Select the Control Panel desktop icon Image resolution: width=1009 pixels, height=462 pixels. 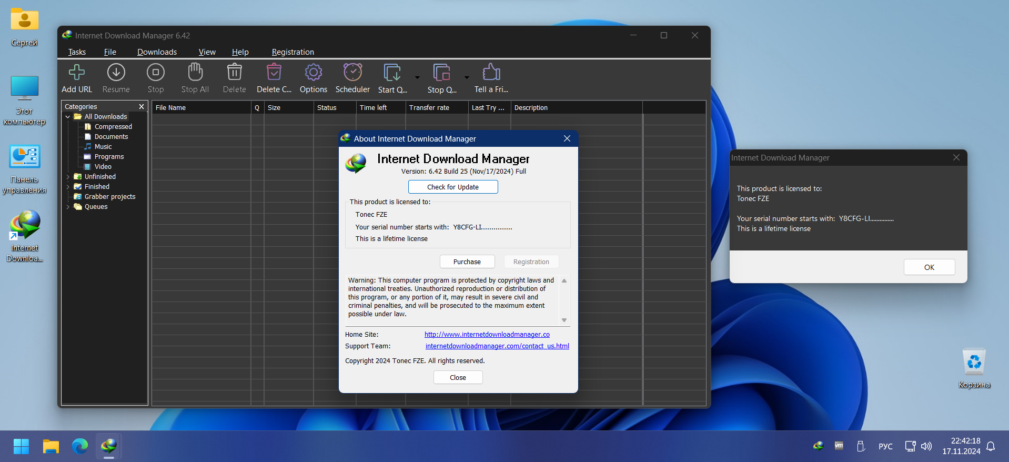tap(25, 169)
